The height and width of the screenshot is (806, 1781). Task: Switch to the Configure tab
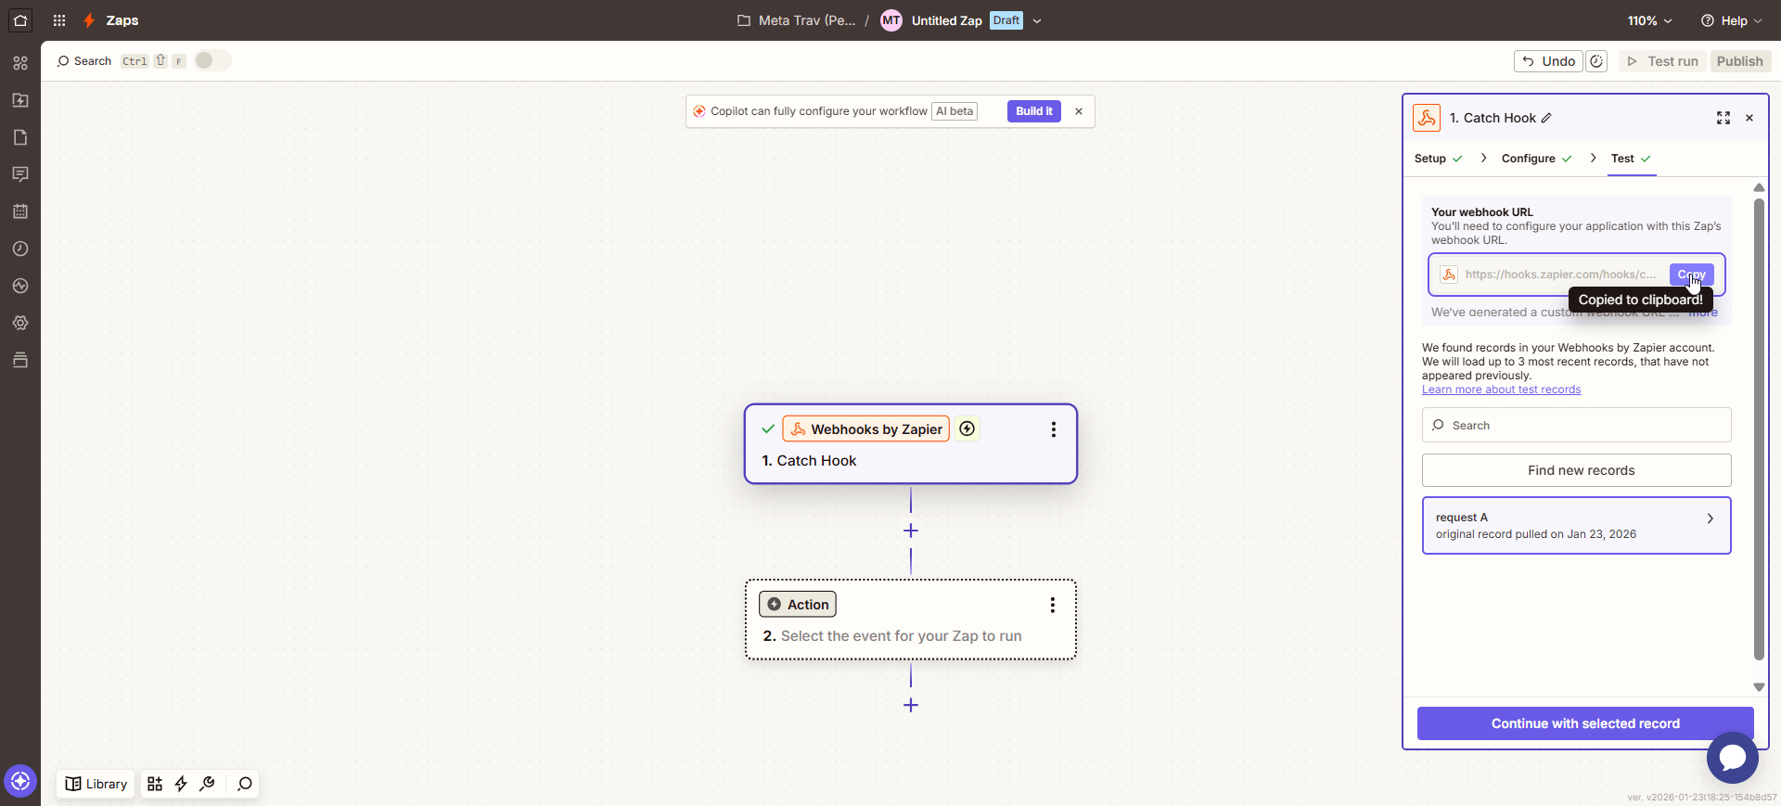pos(1536,159)
